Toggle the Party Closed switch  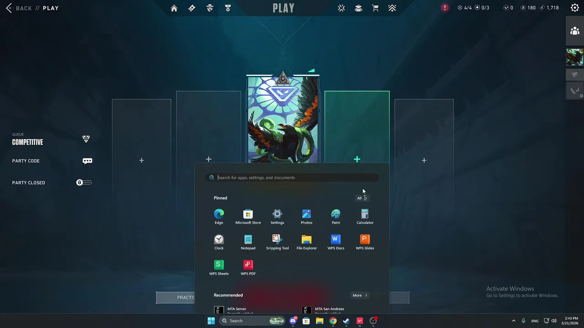click(84, 183)
